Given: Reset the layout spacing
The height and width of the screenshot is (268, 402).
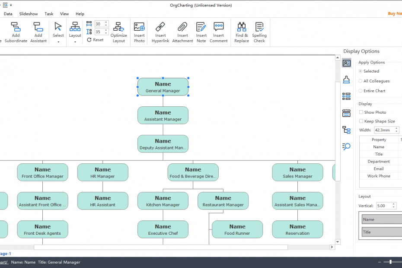Looking at the screenshot, I should [95, 40].
